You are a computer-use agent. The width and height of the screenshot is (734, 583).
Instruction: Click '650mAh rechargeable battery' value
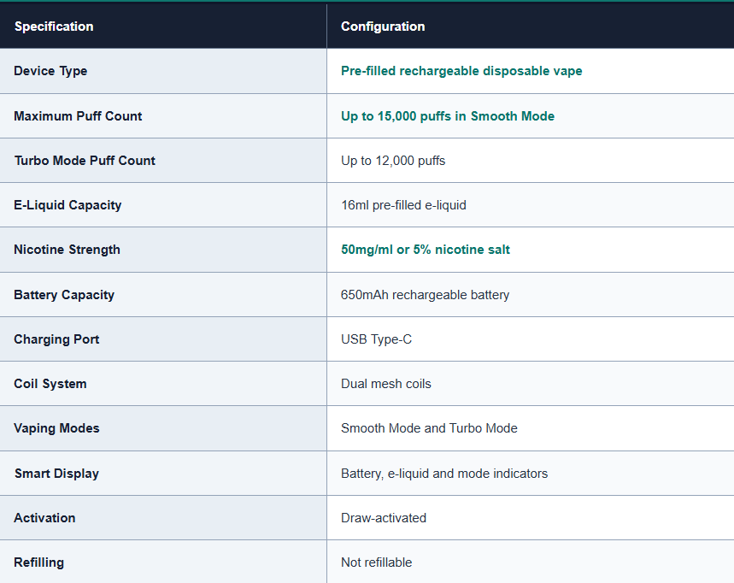pos(425,295)
